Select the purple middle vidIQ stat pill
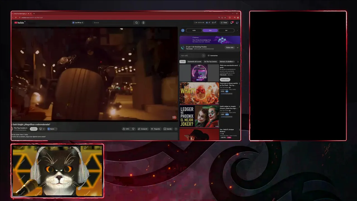 (x=210, y=30)
